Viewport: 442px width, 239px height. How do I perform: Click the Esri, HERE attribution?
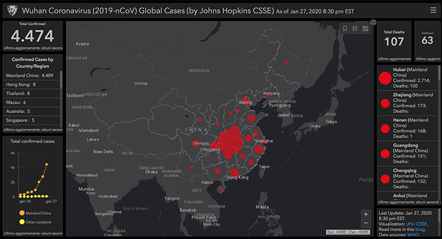[348, 232]
